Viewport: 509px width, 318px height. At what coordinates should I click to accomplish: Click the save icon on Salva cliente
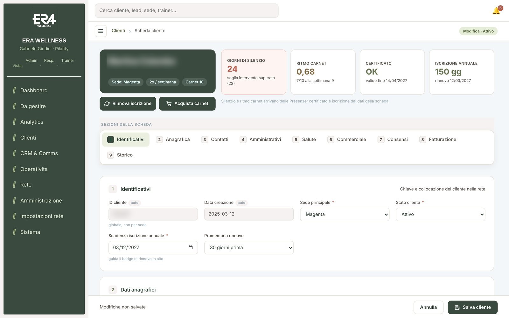pos(457,308)
